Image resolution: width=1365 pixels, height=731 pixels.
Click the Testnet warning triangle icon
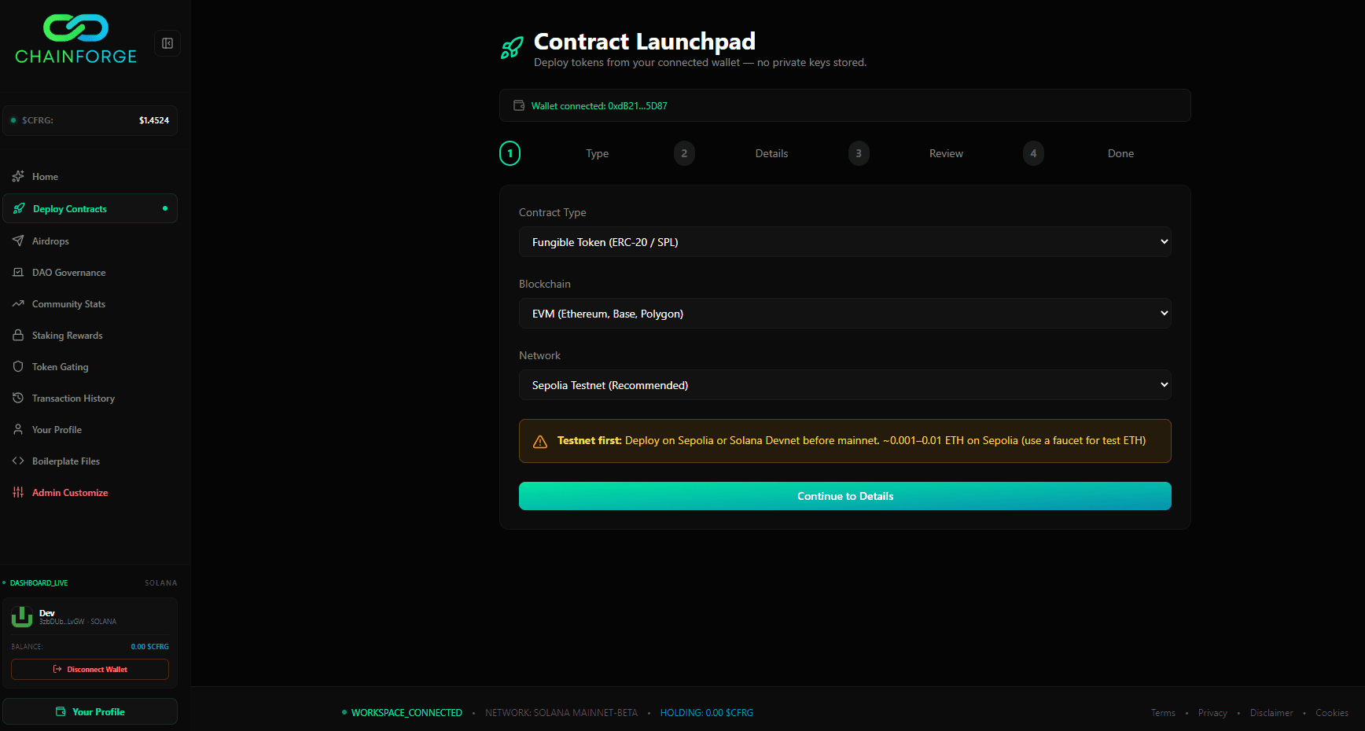point(540,442)
